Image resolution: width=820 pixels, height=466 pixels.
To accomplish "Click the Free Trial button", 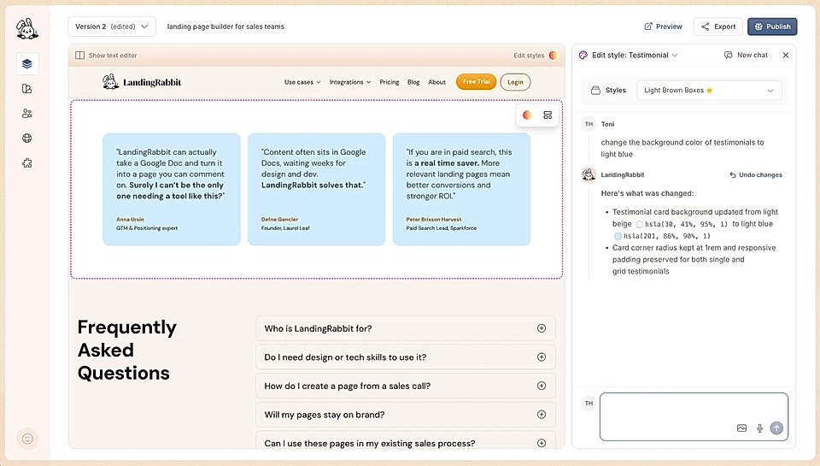I will tap(476, 82).
